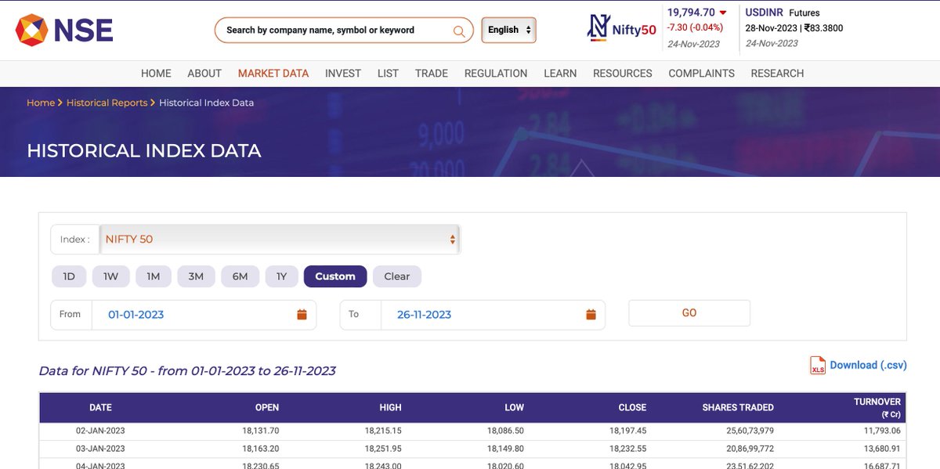
Task: Click the Home breadcrumb link
Action: click(41, 103)
